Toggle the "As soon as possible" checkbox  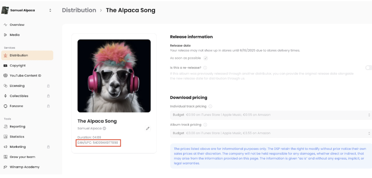[x=206, y=58]
